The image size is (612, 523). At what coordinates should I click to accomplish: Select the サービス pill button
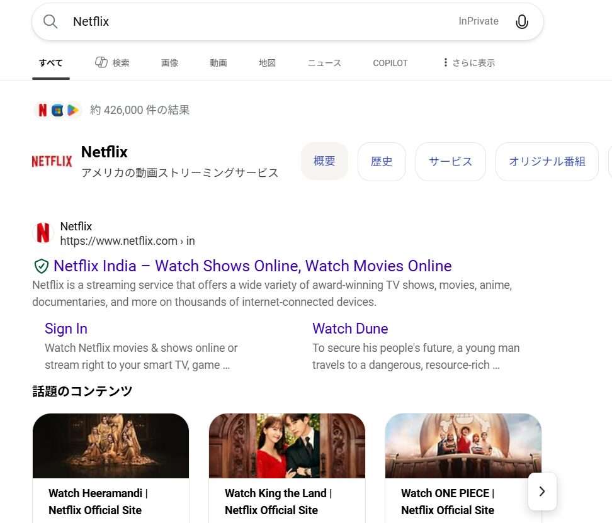tap(450, 162)
